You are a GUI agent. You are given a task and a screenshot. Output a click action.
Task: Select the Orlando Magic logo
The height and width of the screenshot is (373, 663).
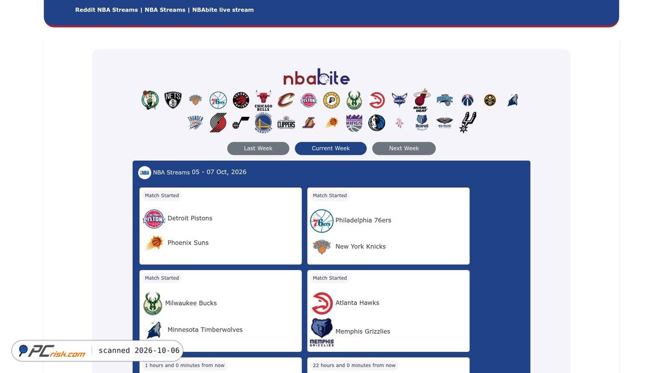point(444,100)
